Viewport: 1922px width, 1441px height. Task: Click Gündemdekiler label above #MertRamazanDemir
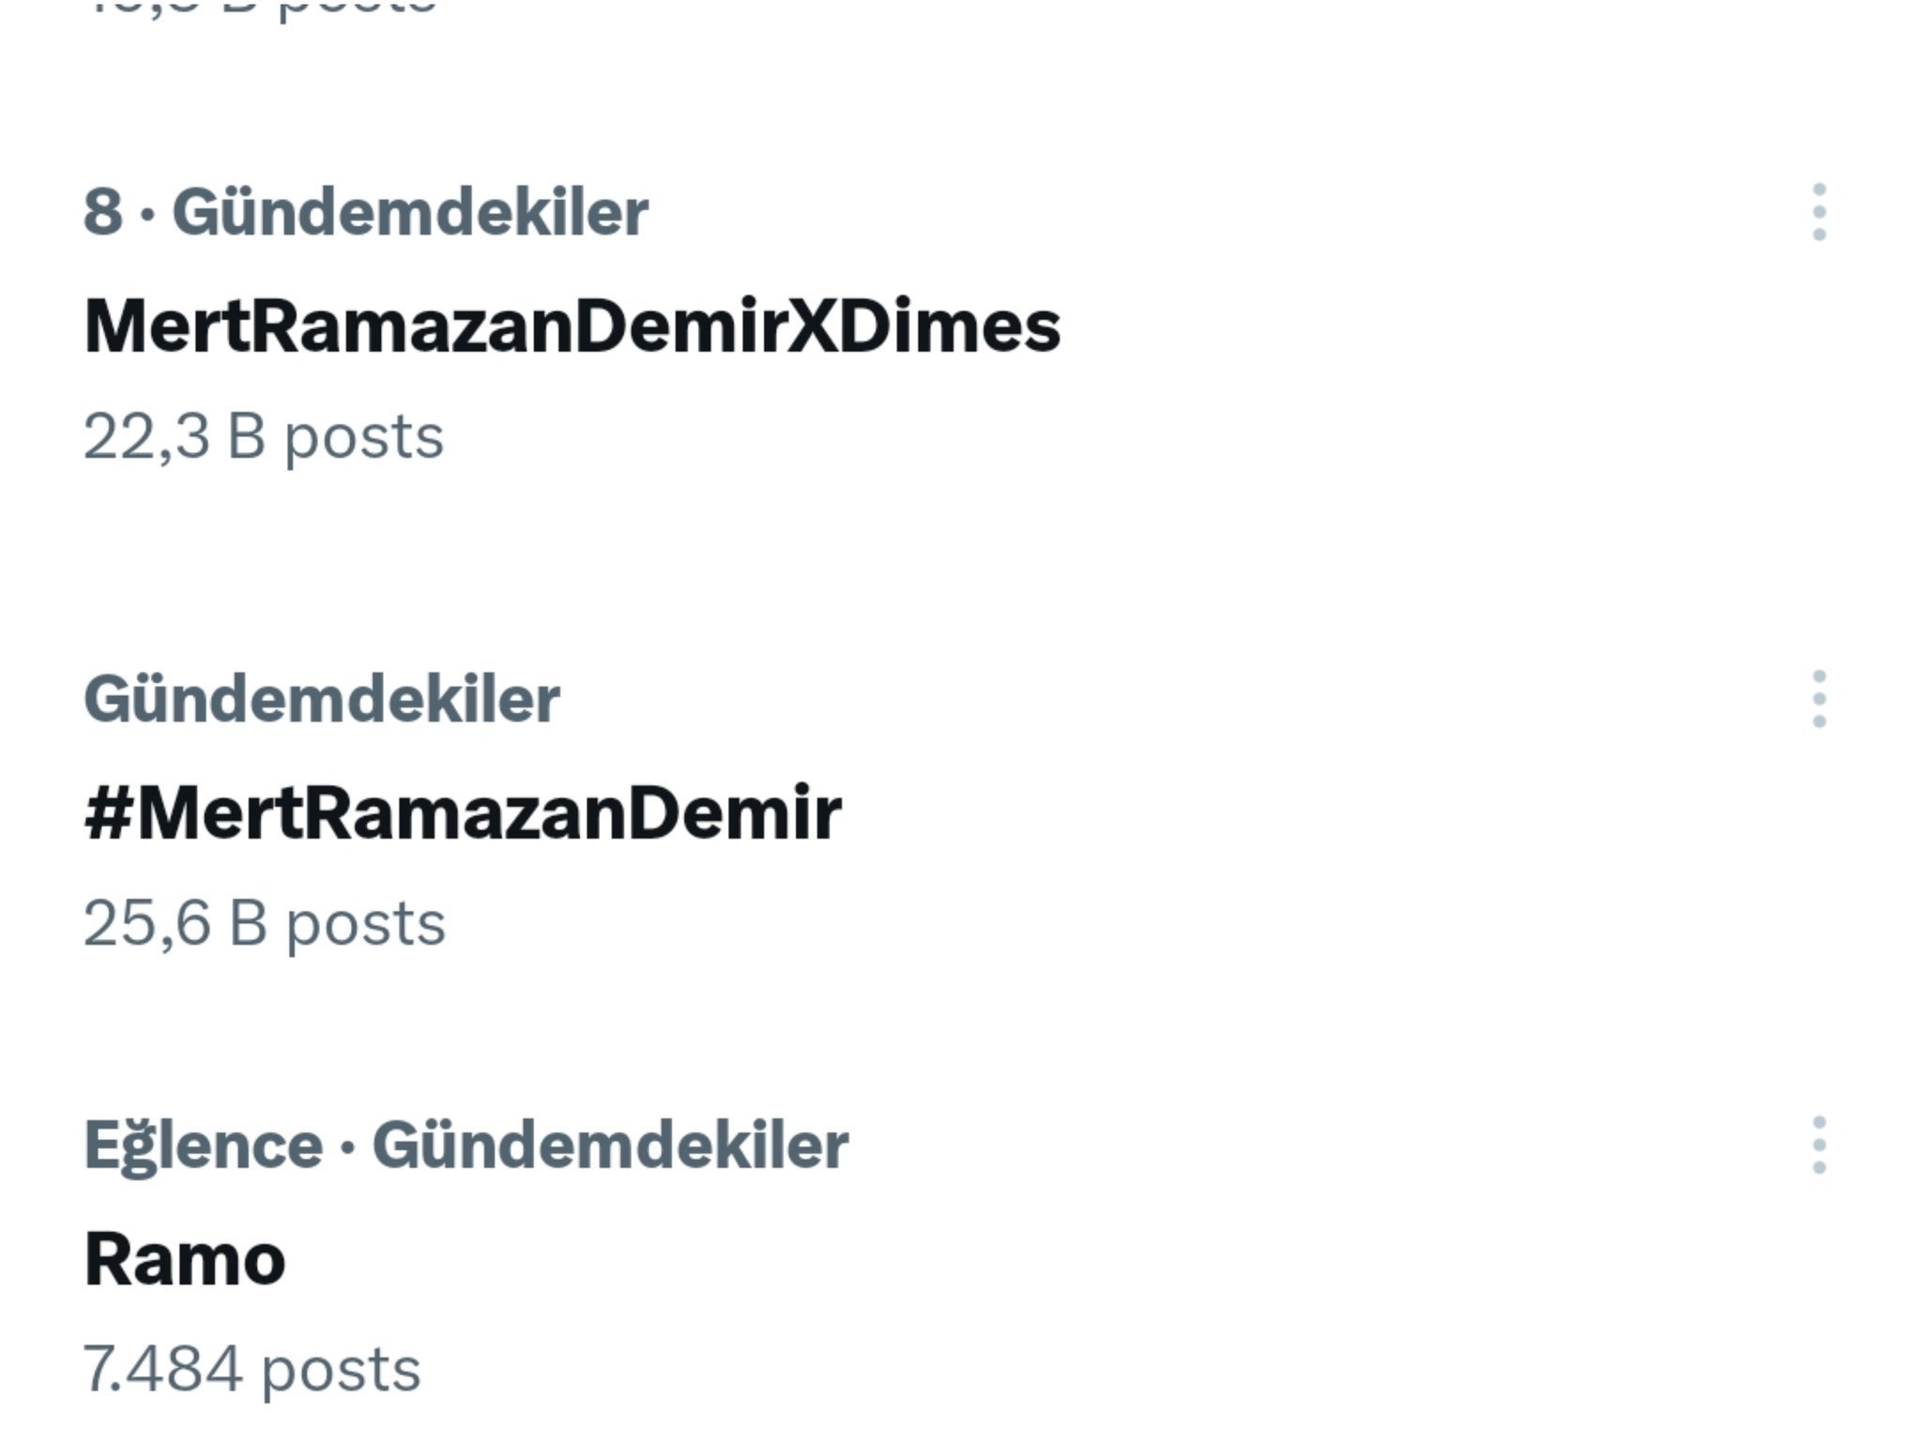coord(322,700)
